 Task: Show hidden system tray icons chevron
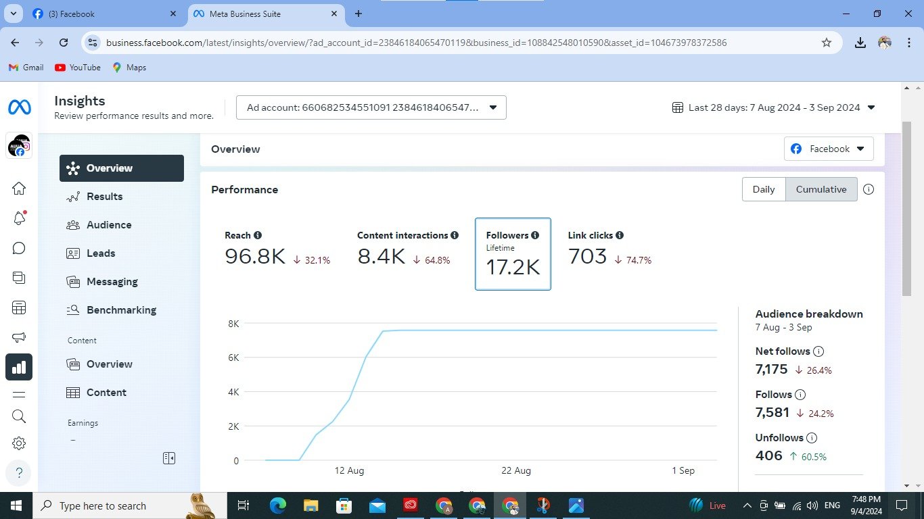(747, 505)
